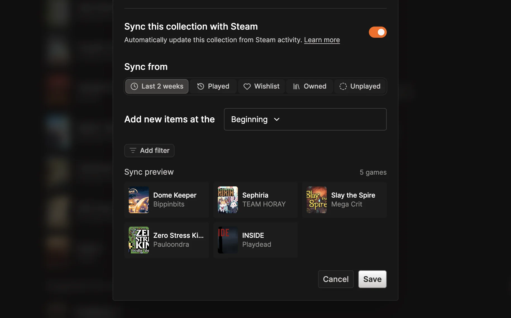Screen dimensions: 511x318
Task: Cancel the sync settings dialog
Action: [x=336, y=279]
